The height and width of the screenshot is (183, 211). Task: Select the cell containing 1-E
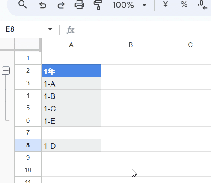pyautogui.click(x=71, y=120)
